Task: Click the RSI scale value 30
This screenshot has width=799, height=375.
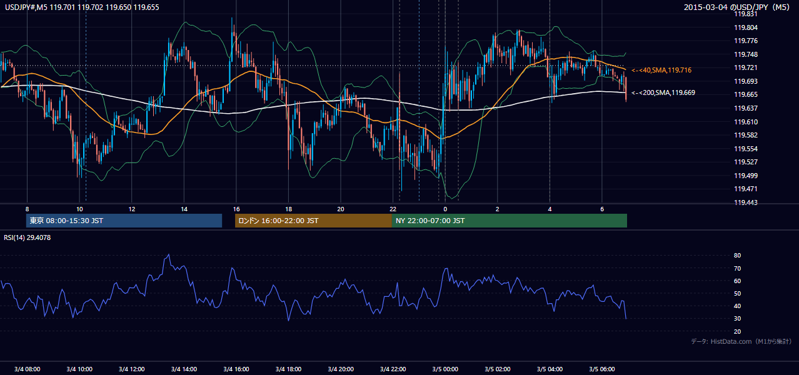Action: (737, 319)
